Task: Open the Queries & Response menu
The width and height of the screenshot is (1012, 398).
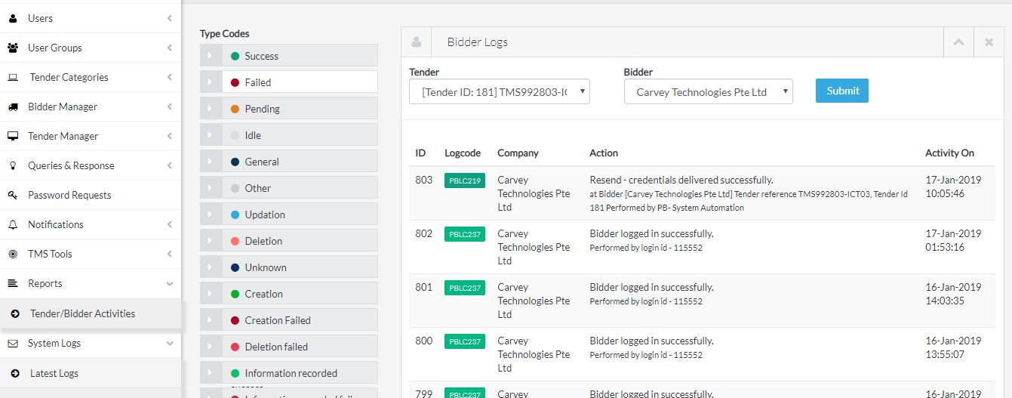Action: 91,165
